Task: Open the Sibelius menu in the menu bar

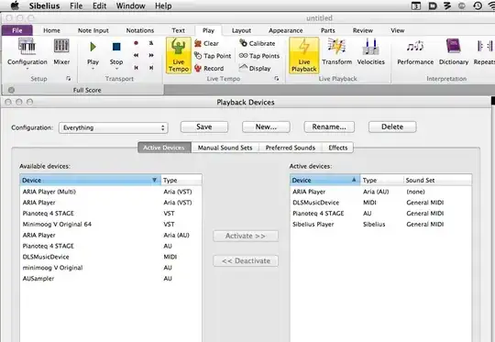Action: point(44,6)
